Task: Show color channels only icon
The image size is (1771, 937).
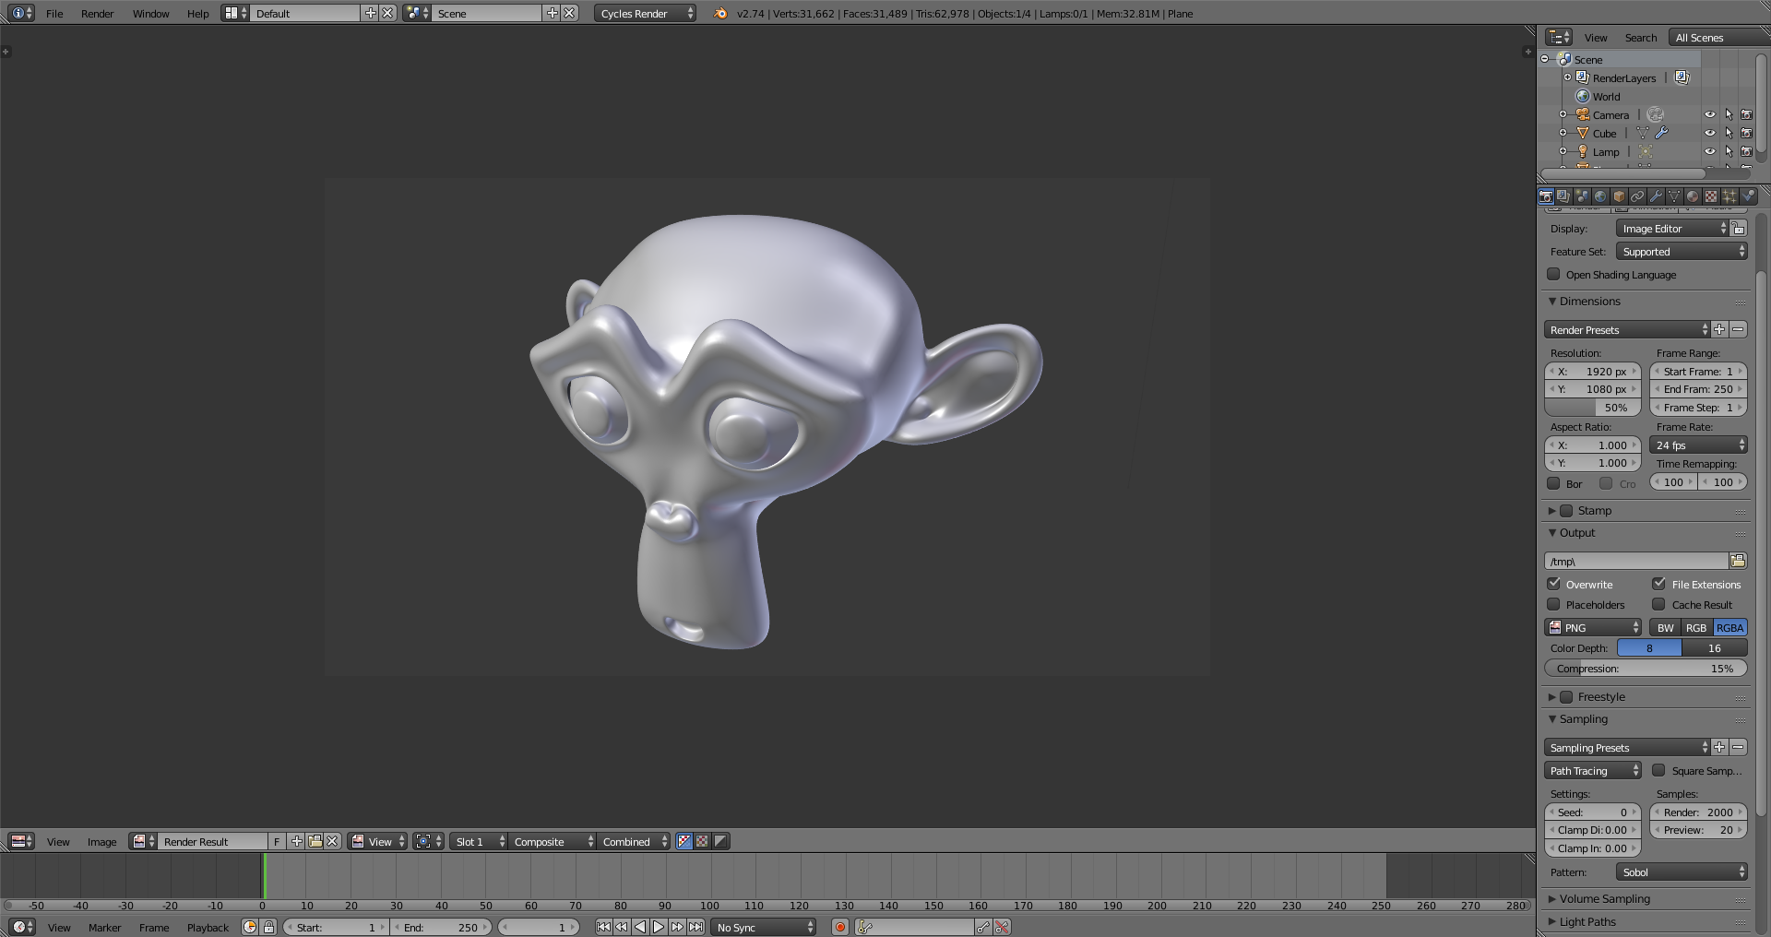Action: [702, 841]
